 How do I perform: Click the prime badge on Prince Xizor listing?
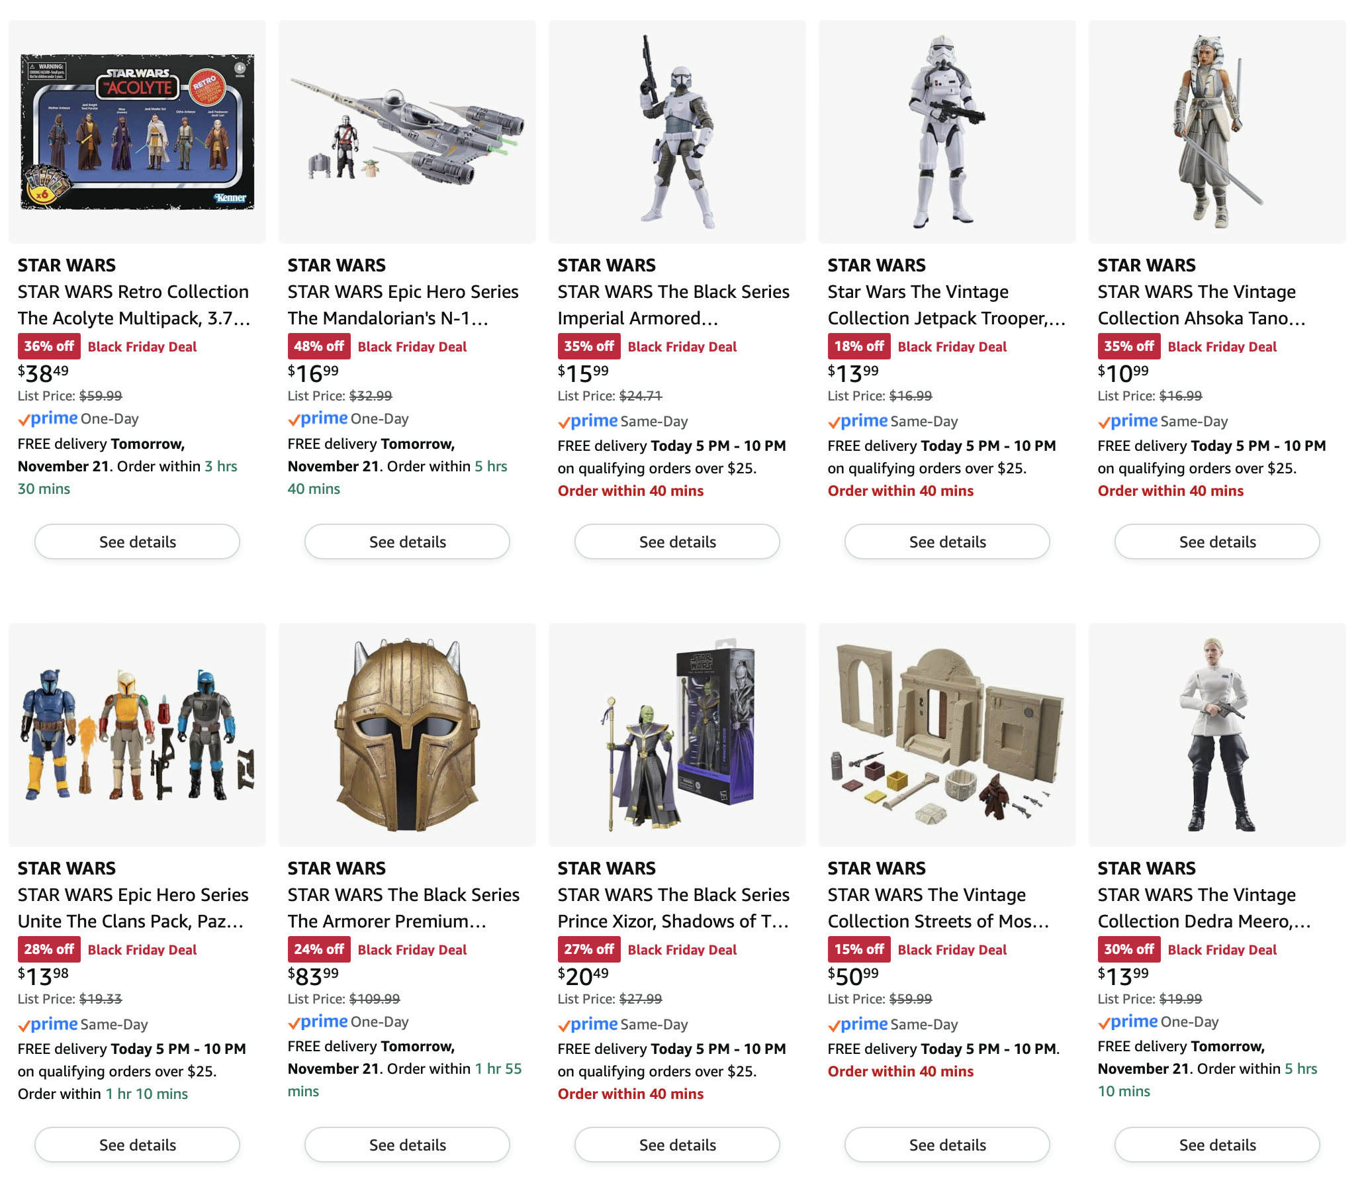click(x=588, y=1024)
